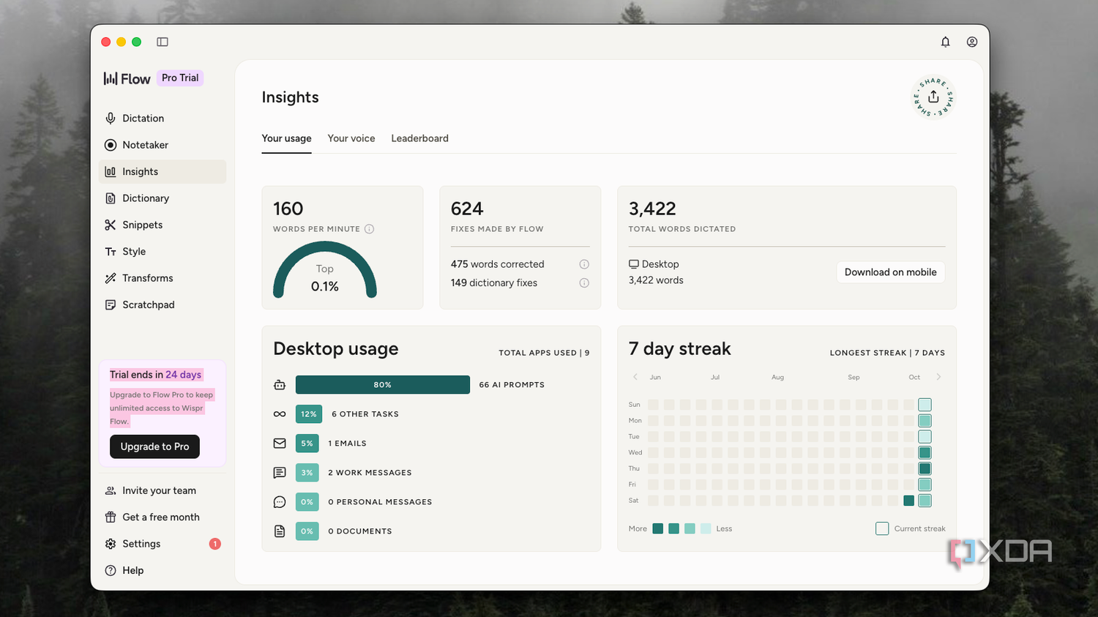
Task: Click the Current streak legend box
Action: pyautogui.click(x=882, y=528)
